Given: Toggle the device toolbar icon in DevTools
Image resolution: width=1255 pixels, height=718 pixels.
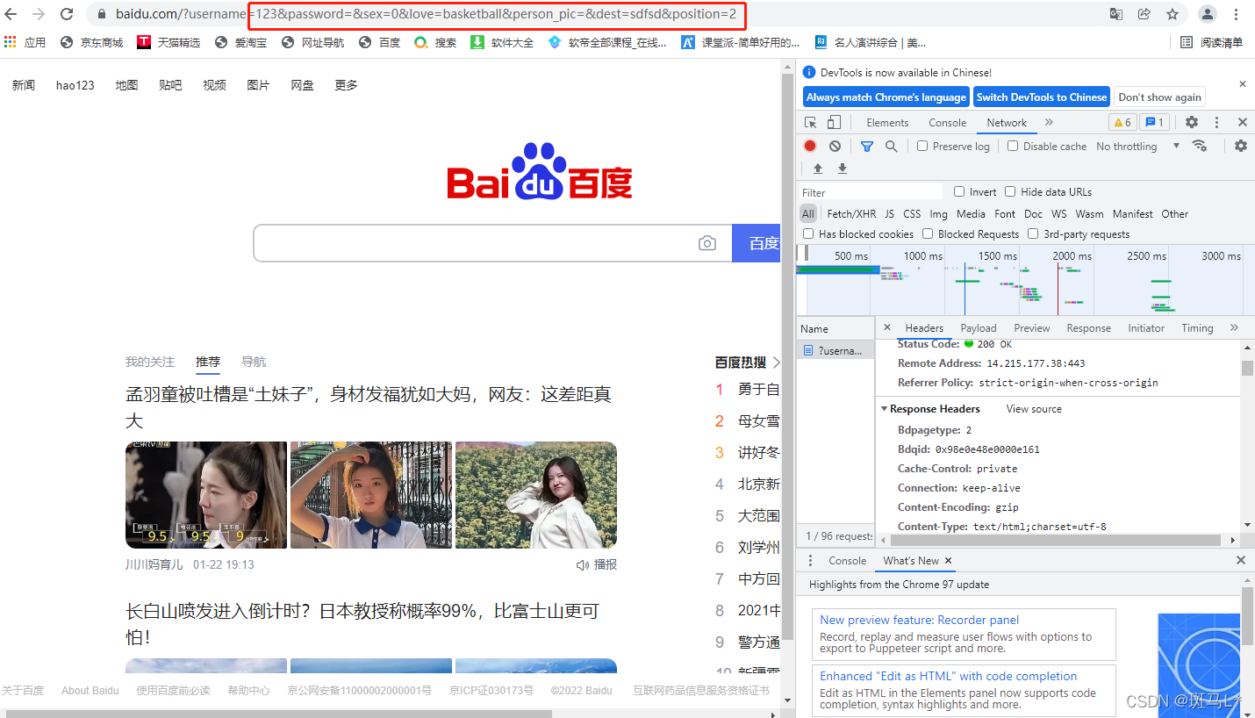Looking at the screenshot, I should [834, 123].
